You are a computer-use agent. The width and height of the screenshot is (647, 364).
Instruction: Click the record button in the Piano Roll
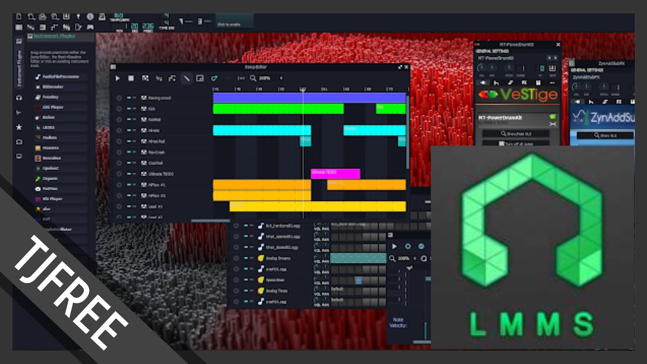pyautogui.click(x=408, y=246)
